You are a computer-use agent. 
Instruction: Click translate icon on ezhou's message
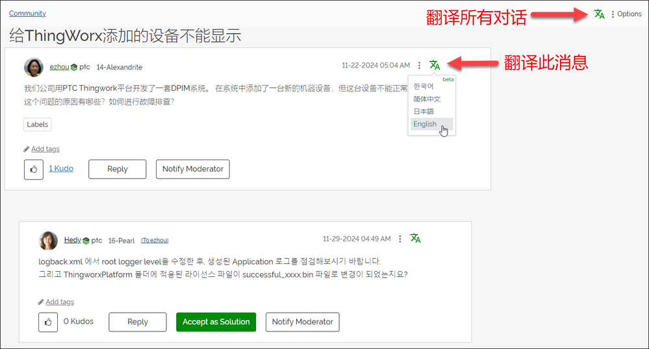coord(435,65)
